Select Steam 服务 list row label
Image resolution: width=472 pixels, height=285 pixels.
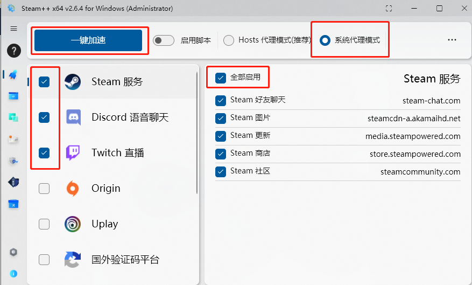pos(117,82)
